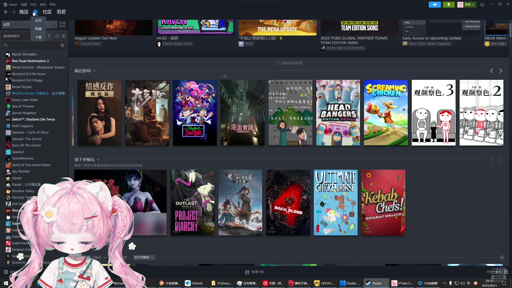Click the main page vertical scrollbar

point(510,30)
